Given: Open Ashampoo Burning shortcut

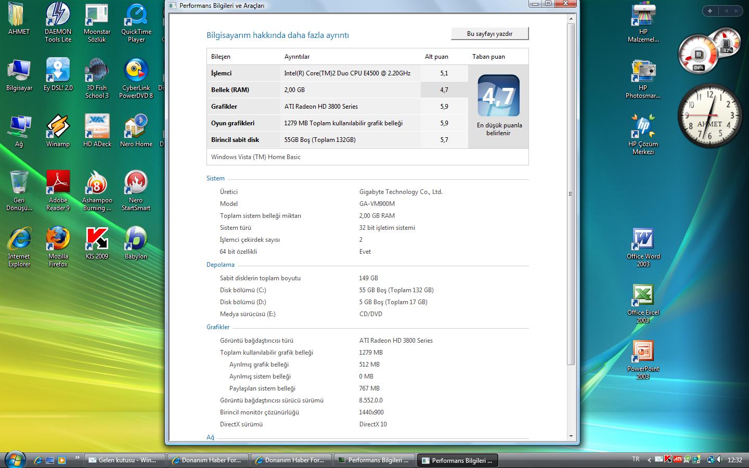Looking at the screenshot, I should (97, 190).
